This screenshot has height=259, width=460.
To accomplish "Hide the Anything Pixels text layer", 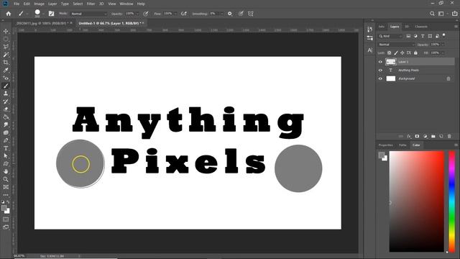I will pyautogui.click(x=380, y=71).
